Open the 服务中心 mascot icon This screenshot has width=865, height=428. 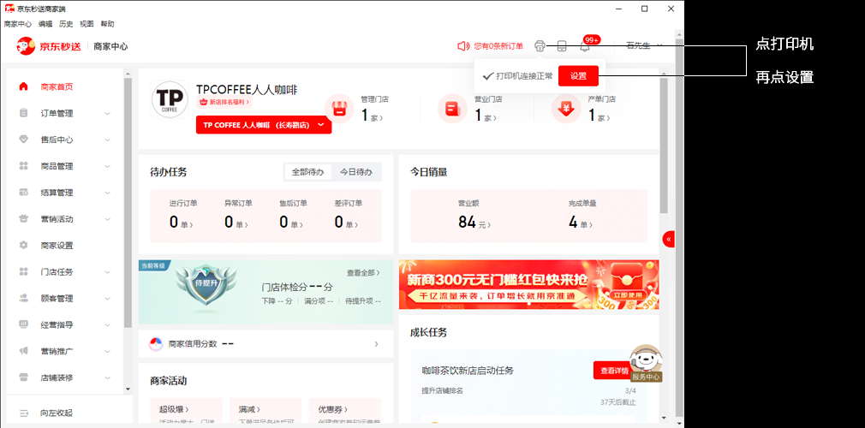[646, 364]
